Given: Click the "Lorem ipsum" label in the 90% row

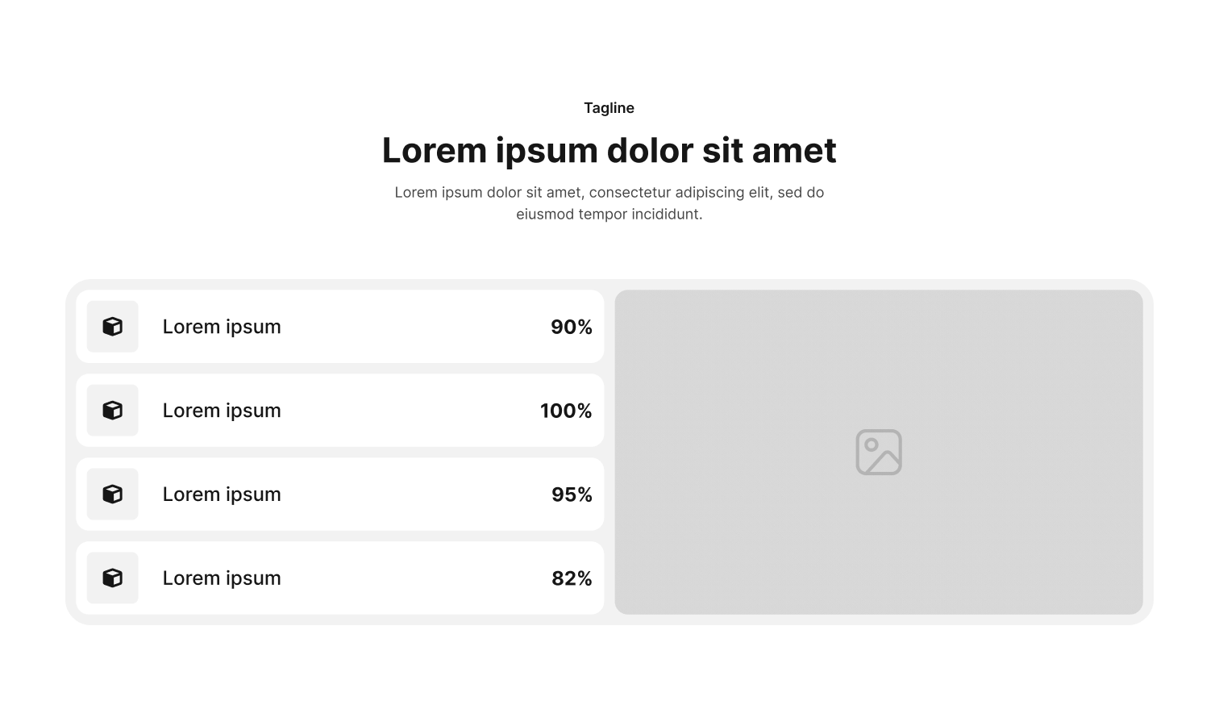Looking at the screenshot, I should coord(222,327).
